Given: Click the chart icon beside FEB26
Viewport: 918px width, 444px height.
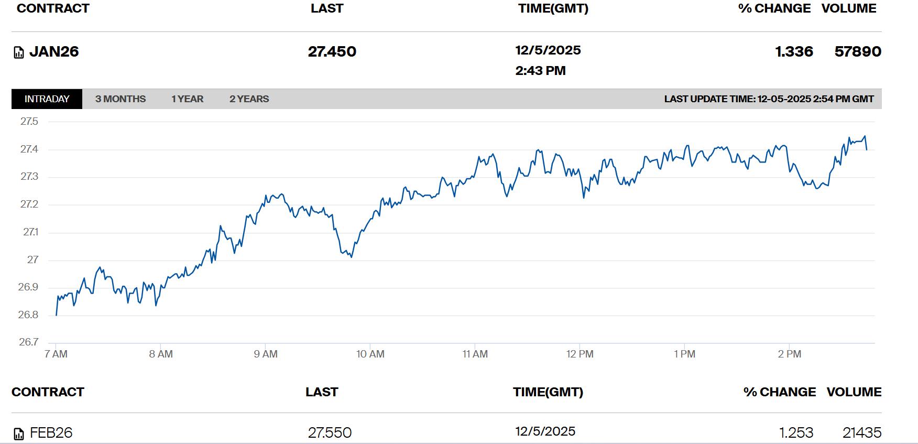Looking at the screenshot, I should click(19, 434).
